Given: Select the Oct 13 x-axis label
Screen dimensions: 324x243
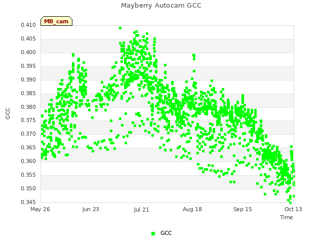Looking at the screenshot, I should (293, 209).
